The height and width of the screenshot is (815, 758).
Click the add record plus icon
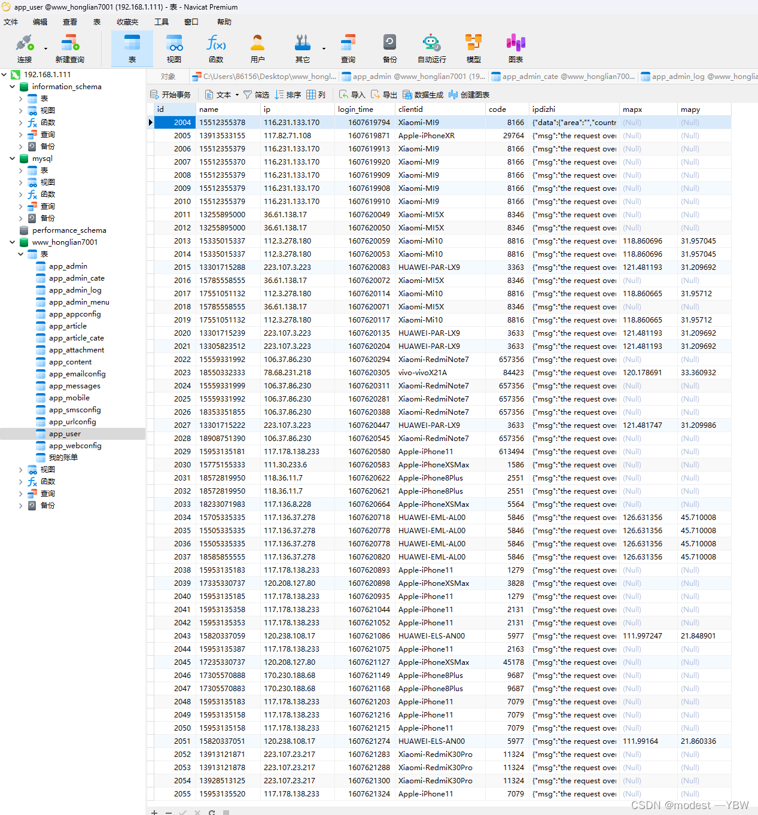coord(154,811)
